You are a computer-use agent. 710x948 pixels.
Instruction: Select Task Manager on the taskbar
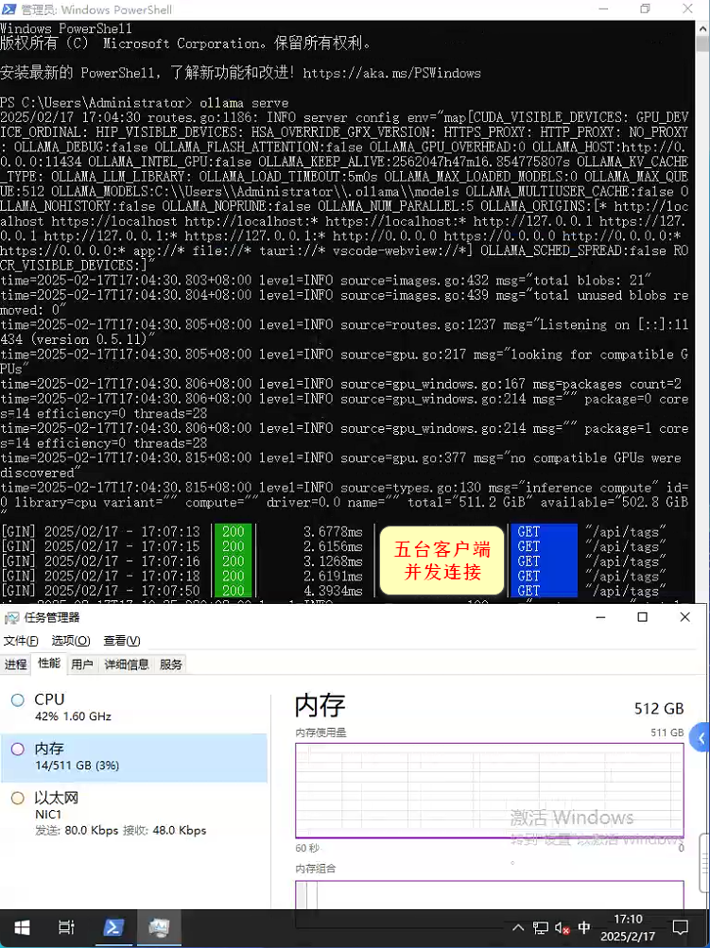click(x=159, y=927)
